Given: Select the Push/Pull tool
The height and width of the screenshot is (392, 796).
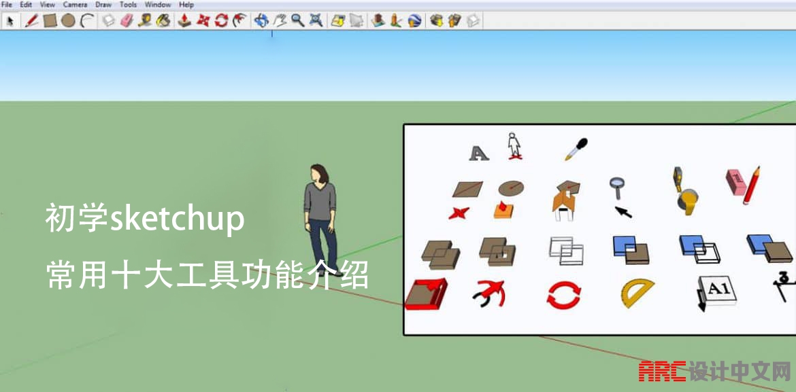Looking at the screenshot, I should [x=184, y=21].
